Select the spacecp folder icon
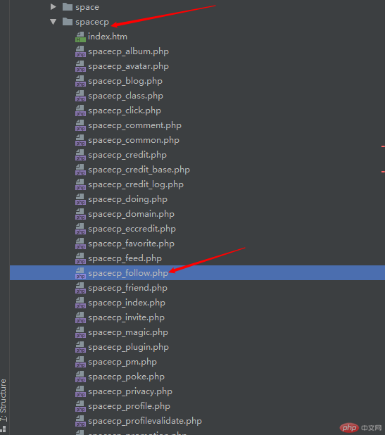Viewport: 385px width, 435px height. (68, 21)
